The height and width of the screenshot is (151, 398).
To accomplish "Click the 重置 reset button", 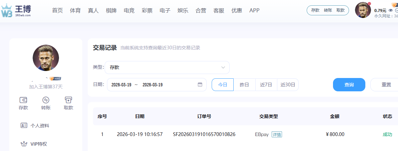I will point(386,85).
